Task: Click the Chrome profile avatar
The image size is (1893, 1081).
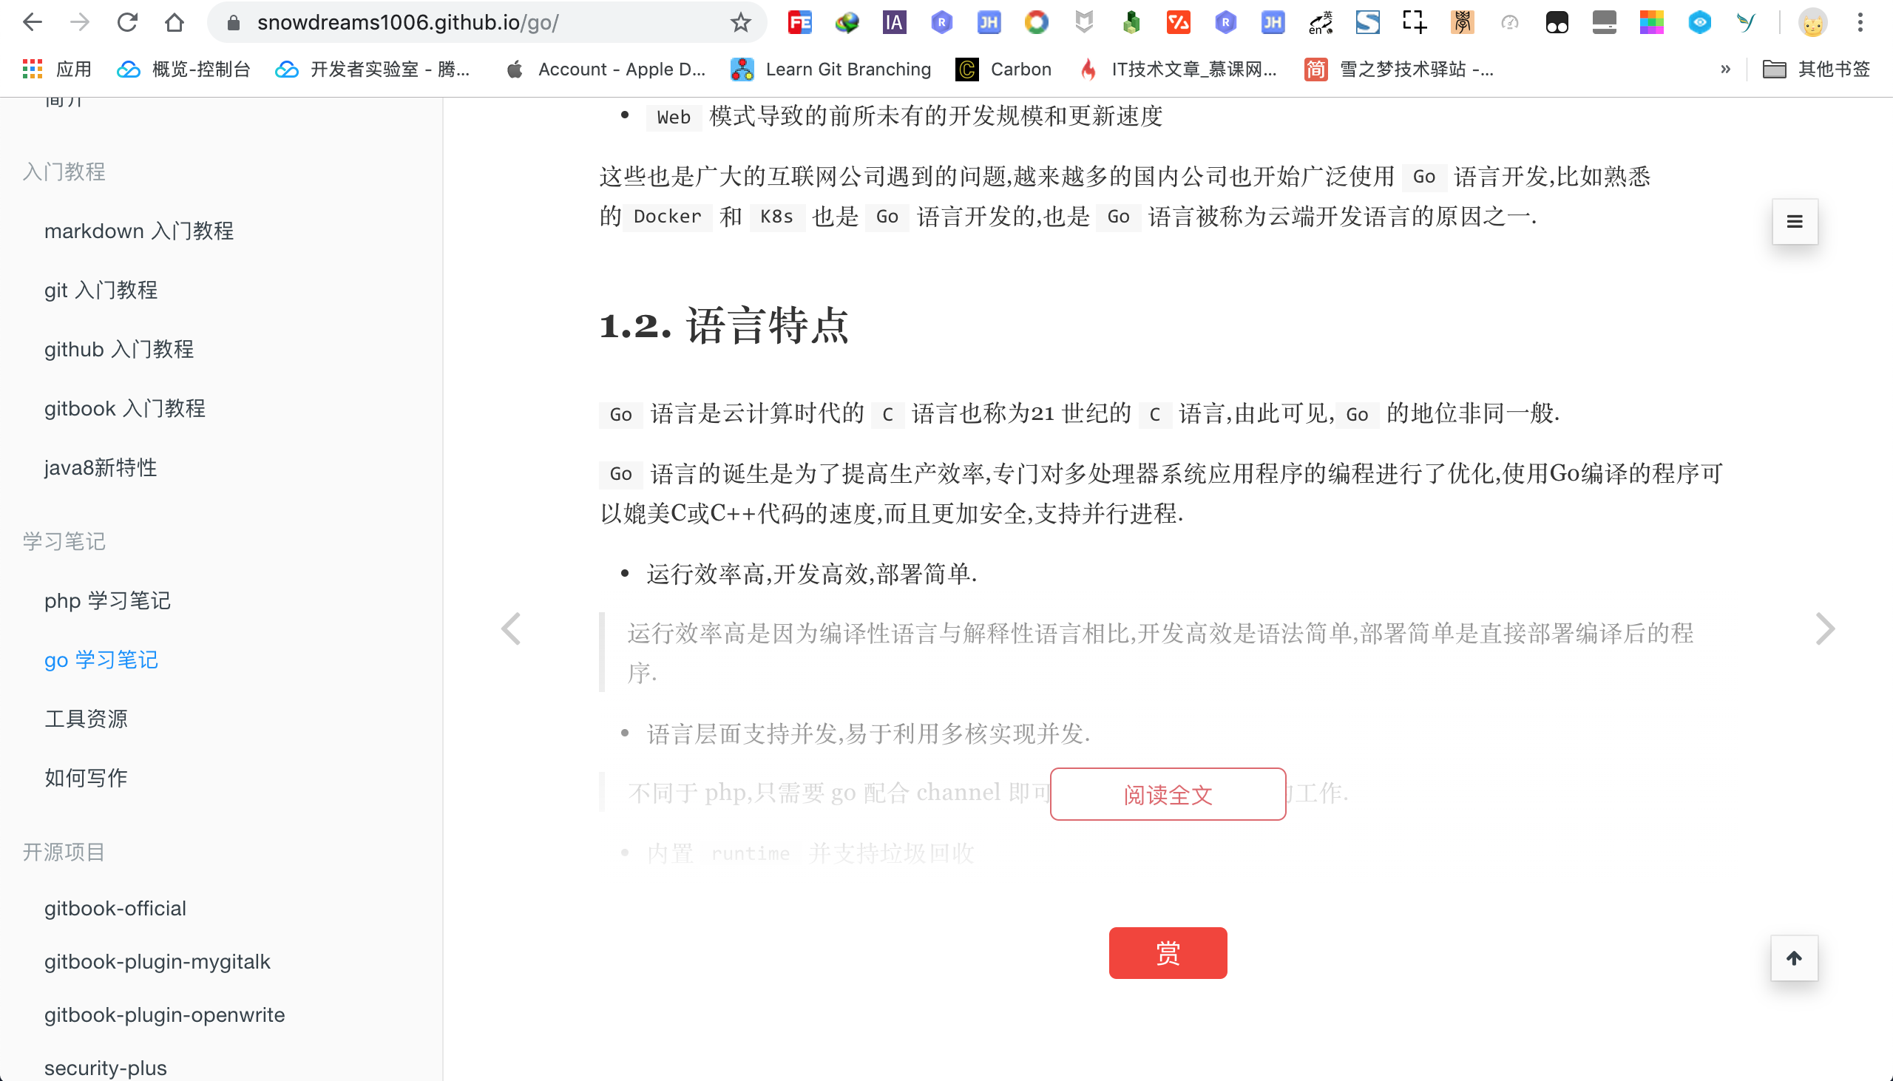Action: coord(1814,22)
